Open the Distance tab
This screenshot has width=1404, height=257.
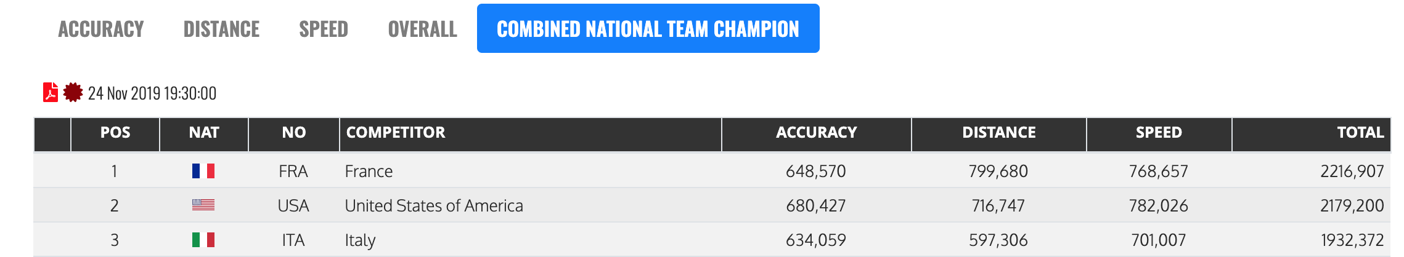click(221, 29)
